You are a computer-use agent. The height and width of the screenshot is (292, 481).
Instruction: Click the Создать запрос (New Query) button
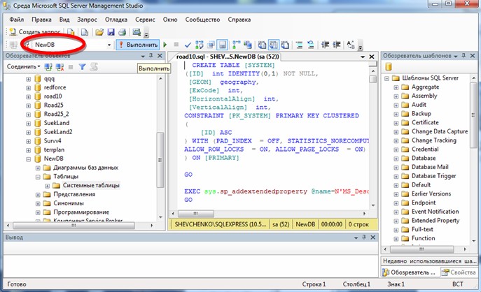tap(34, 32)
